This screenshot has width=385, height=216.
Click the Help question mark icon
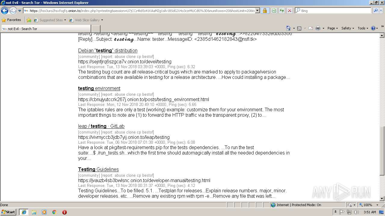tap(373, 28)
